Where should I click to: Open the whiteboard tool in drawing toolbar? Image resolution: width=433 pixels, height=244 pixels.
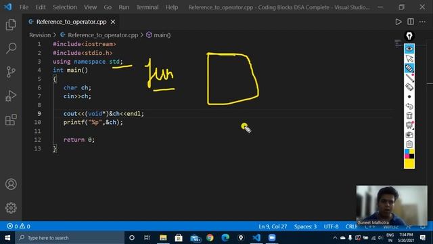(409, 125)
